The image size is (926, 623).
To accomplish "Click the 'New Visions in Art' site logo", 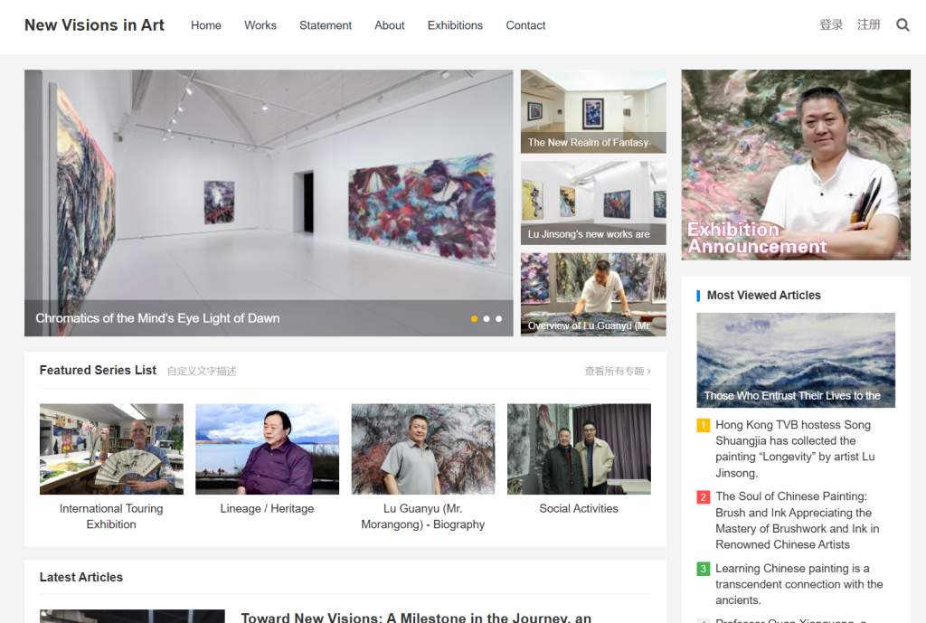I will click(93, 25).
